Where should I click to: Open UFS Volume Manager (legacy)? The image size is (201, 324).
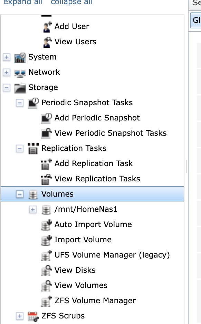[112, 255]
